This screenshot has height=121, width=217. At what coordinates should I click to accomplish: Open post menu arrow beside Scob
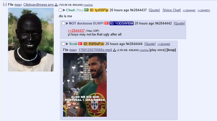(67, 44)
